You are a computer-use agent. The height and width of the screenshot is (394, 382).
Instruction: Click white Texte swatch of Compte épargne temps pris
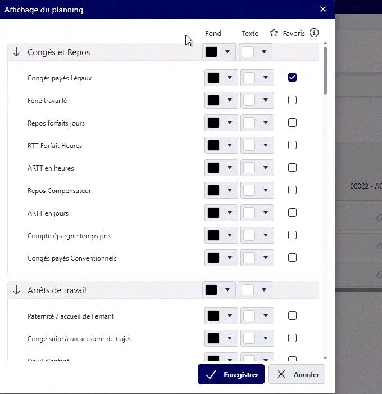[249, 235]
